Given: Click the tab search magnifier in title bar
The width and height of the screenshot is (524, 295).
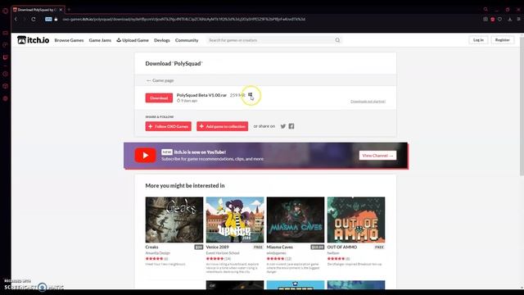Looking at the screenshot, I should tap(486, 9).
